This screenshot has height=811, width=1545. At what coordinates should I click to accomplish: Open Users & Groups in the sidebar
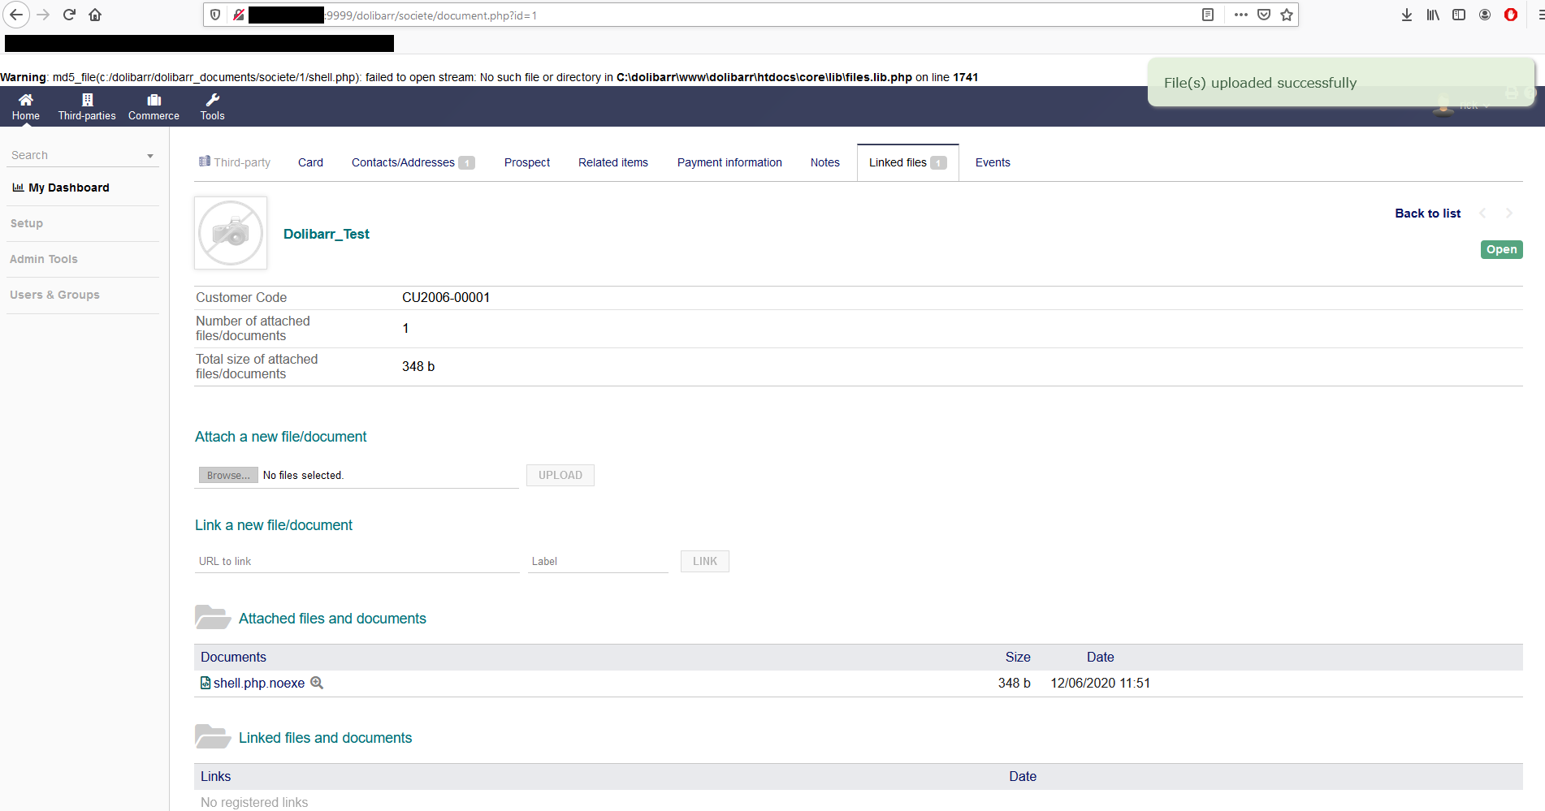[x=54, y=295]
